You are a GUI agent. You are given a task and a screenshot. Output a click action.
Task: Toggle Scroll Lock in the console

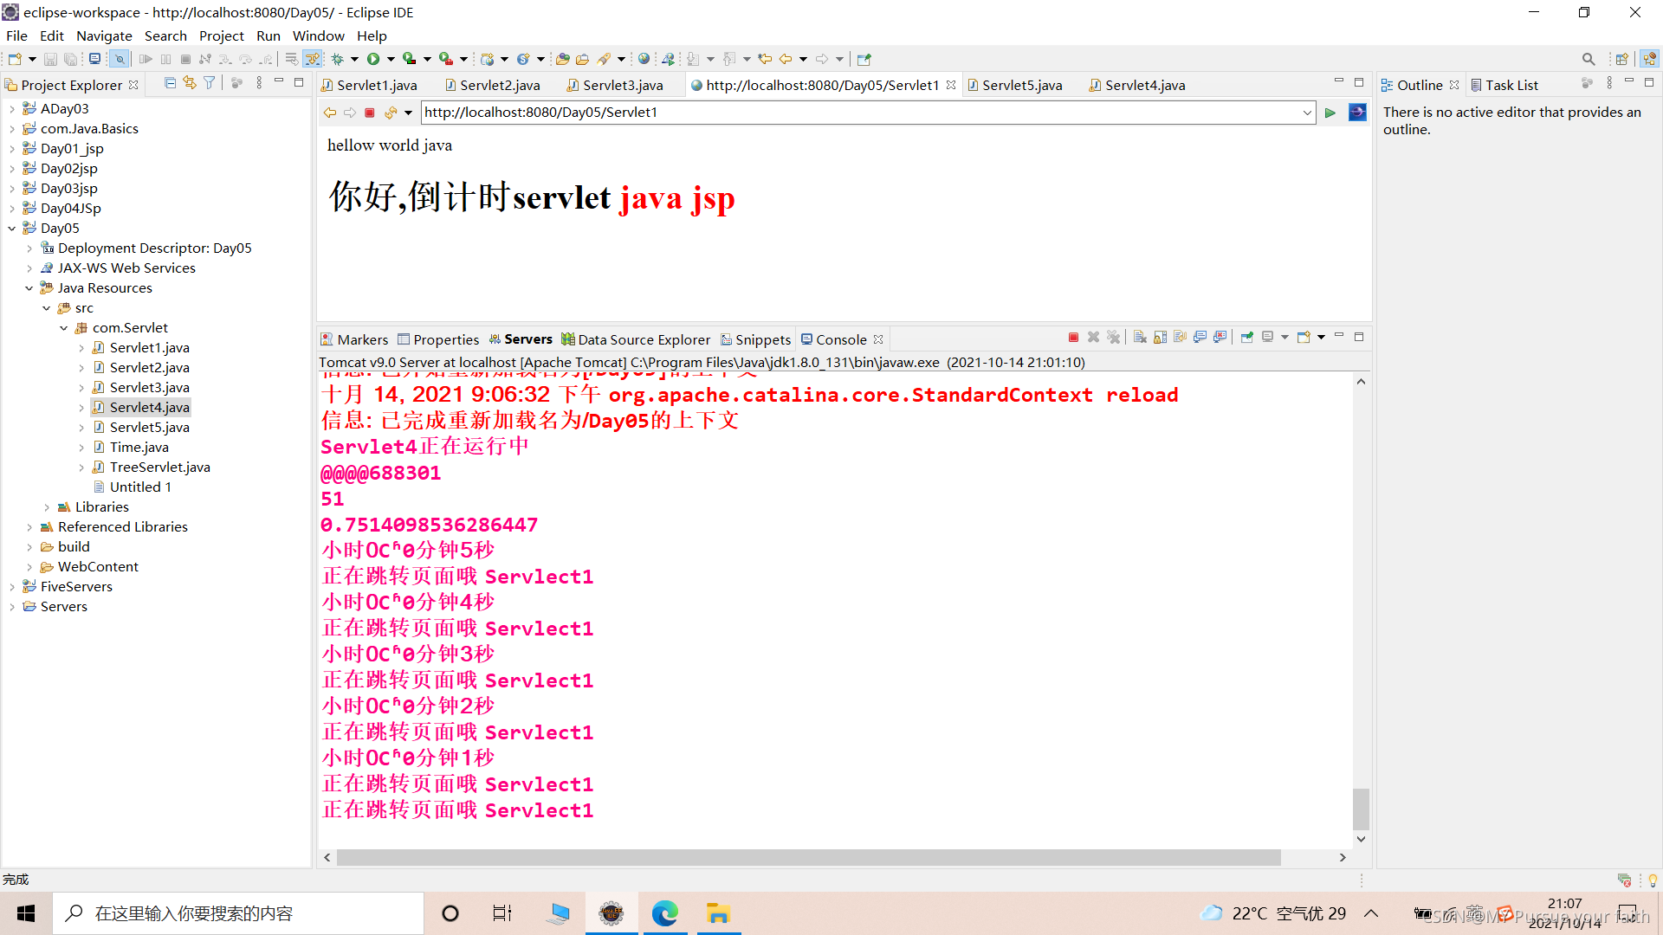point(1160,338)
